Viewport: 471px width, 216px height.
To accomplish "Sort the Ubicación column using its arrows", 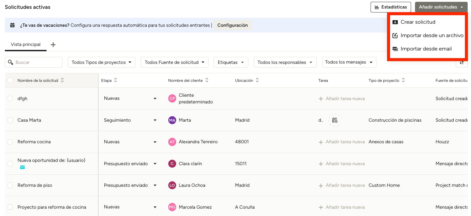I will click(257, 80).
